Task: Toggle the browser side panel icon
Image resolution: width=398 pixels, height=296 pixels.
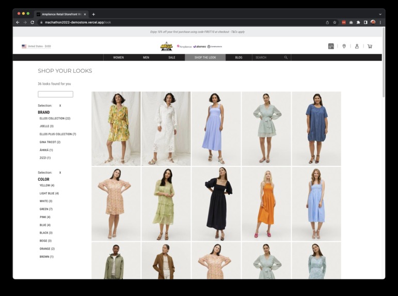Action: click(x=365, y=22)
